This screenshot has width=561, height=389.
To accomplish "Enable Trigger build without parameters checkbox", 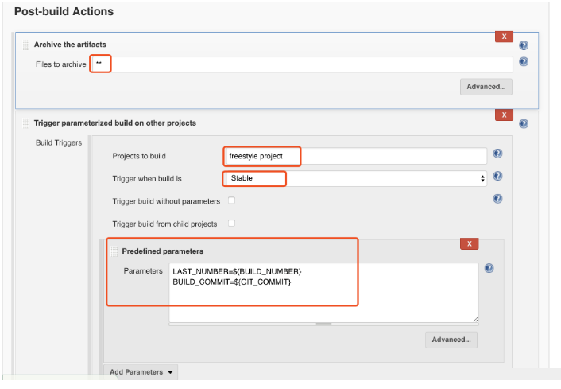I will tap(231, 200).
